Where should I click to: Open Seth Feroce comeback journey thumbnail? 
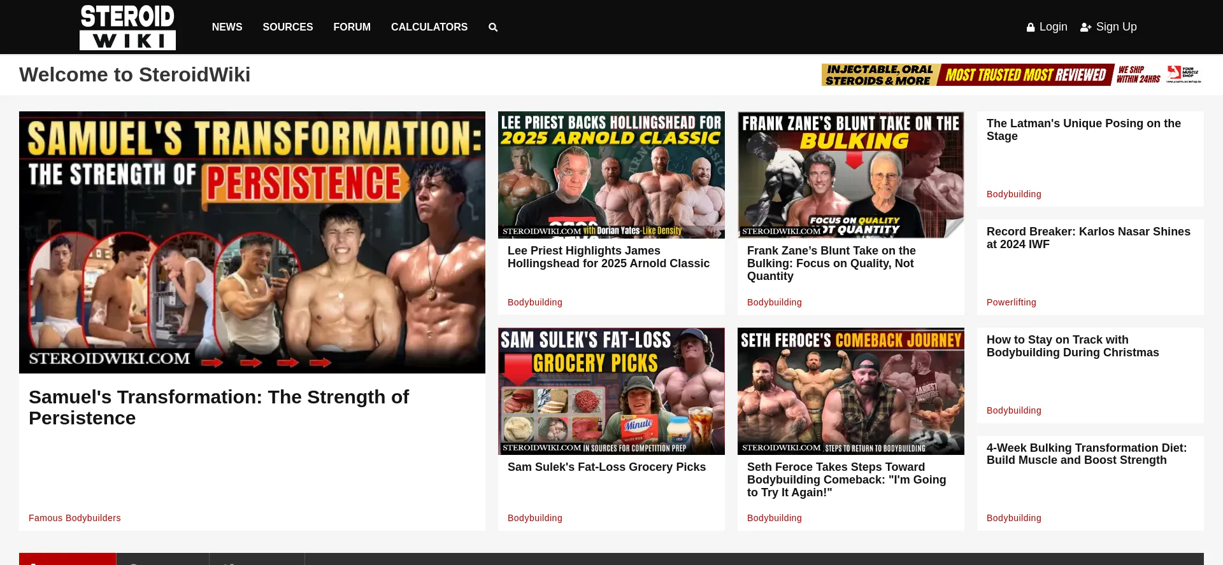pyautogui.click(x=850, y=391)
